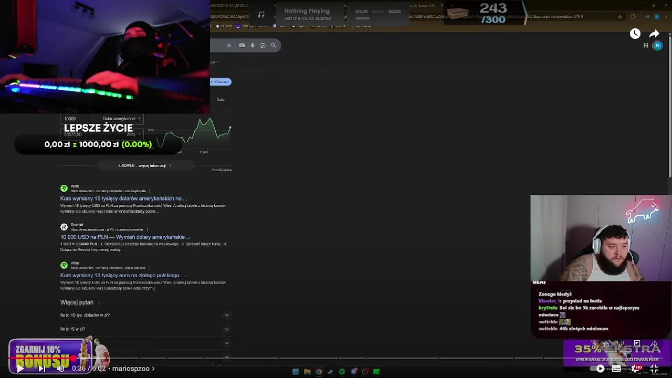672x378 pixels.
Task: Toggle subtitles/closed captions button
Action: (616, 369)
